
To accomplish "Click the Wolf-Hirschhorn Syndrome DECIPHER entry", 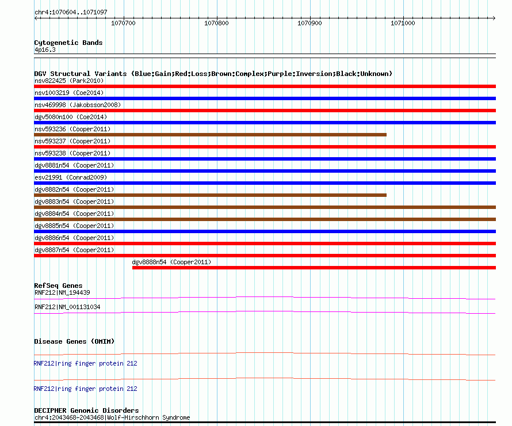I will click(112, 417).
